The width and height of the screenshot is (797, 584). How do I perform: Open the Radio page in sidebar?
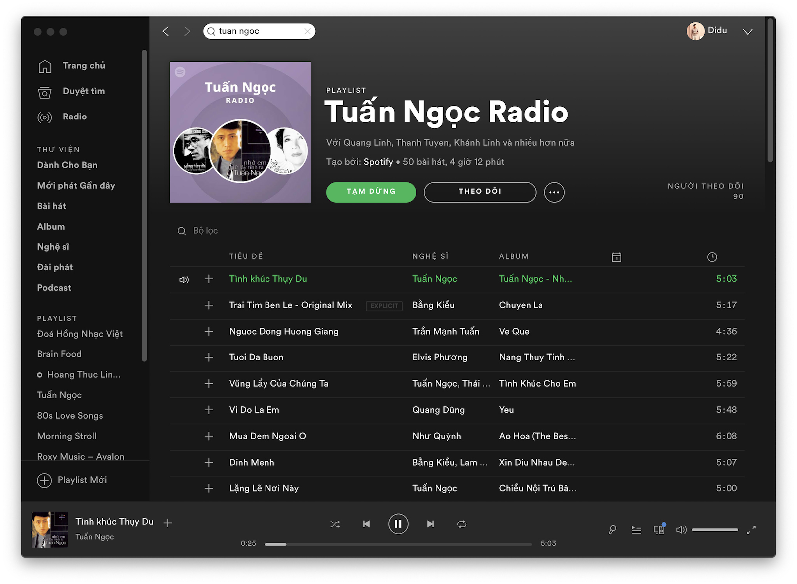point(75,117)
